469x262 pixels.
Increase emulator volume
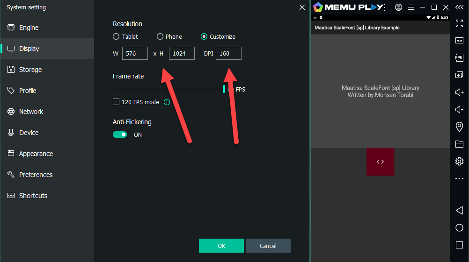(x=459, y=92)
